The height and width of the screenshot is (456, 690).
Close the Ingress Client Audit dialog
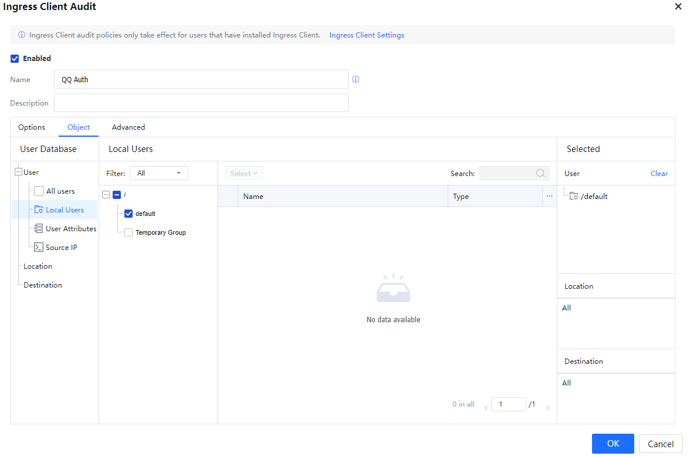point(678,6)
